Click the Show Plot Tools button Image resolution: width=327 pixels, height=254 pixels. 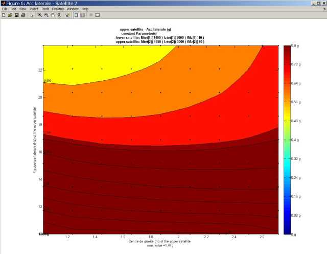point(97,15)
